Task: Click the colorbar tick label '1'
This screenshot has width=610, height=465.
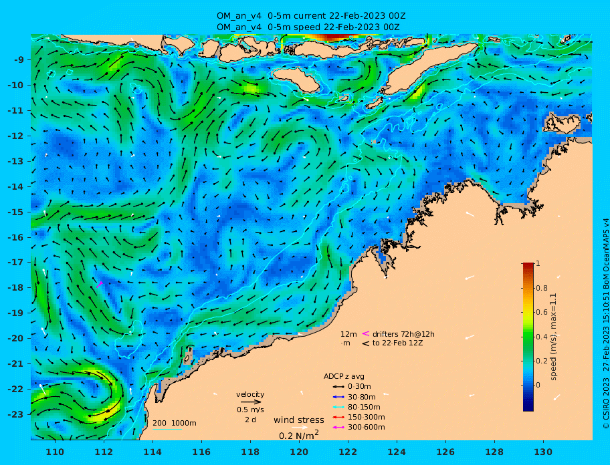Action: 538,263
